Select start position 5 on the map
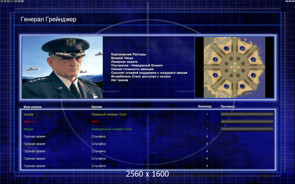 (253, 59)
